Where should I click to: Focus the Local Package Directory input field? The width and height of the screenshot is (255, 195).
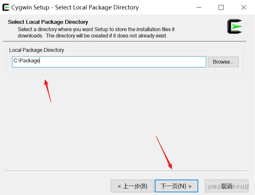click(109, 62)
